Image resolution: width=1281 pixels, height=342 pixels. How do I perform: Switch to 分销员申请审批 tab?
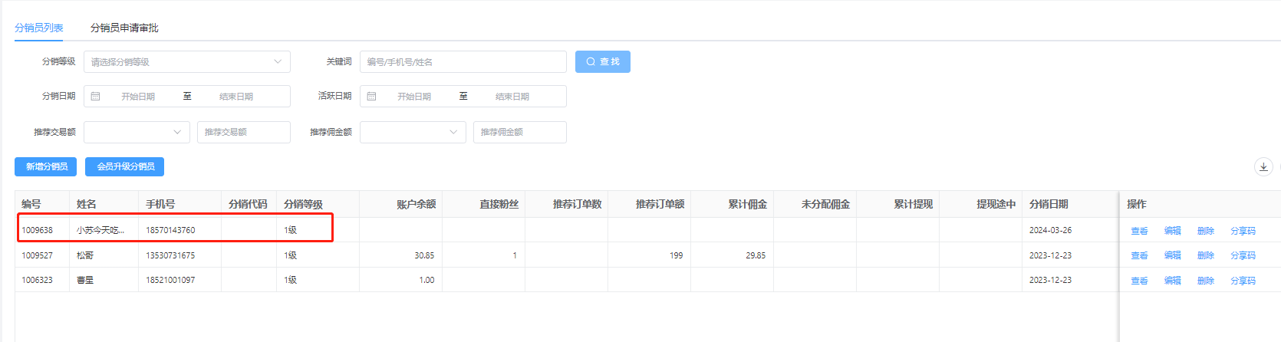pyautogui.click(x=124, y=28)
